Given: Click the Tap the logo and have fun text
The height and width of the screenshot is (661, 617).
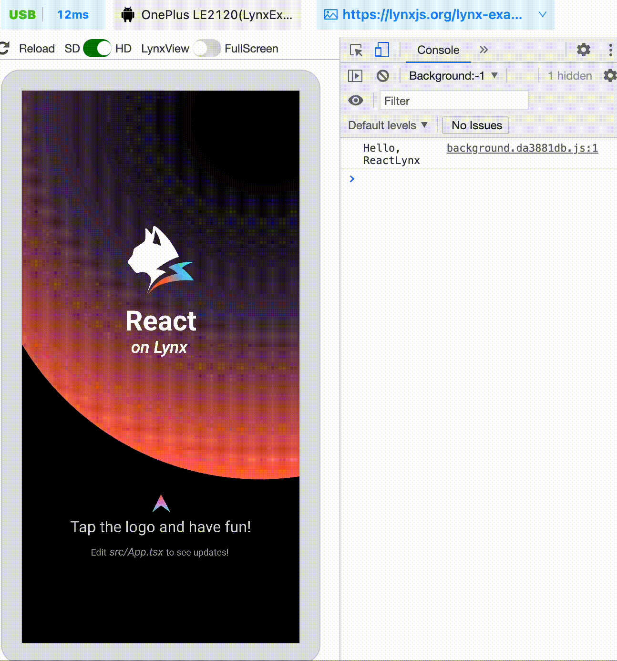Looking at the screenshot, I should click(161, 527).
